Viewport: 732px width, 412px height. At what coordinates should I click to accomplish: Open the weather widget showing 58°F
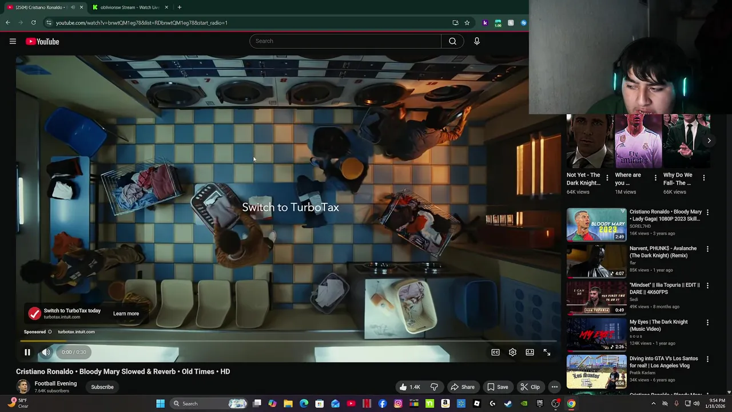point(18,403)
